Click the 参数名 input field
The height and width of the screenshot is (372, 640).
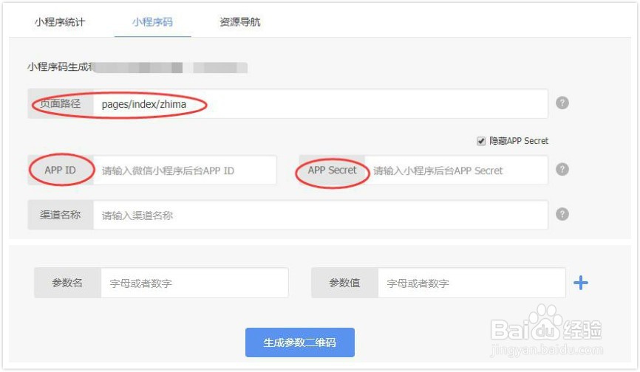point(194,283)
